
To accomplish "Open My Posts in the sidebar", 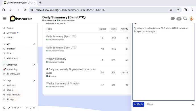I will (11, 33).
